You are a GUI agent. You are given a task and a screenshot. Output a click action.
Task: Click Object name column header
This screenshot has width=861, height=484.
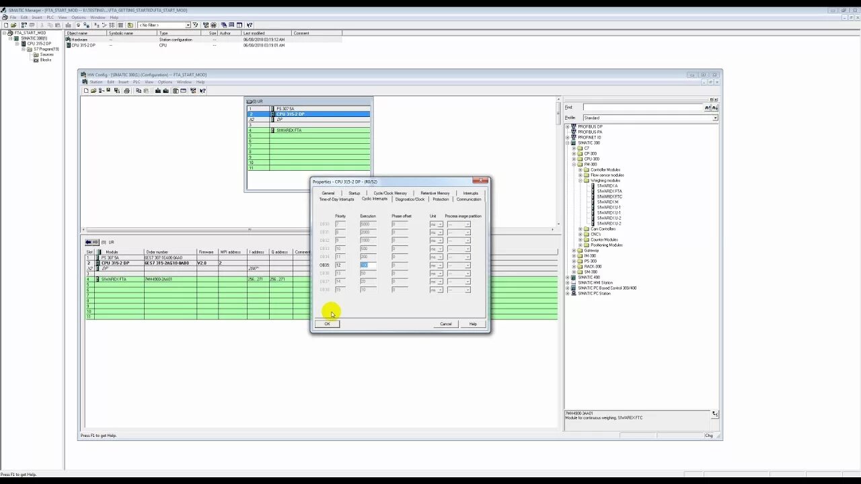pos(85,33)
